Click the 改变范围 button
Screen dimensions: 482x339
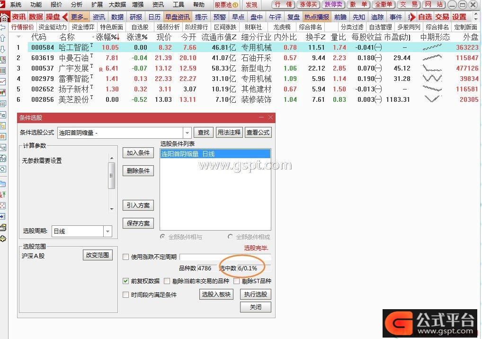pos(98,255)
